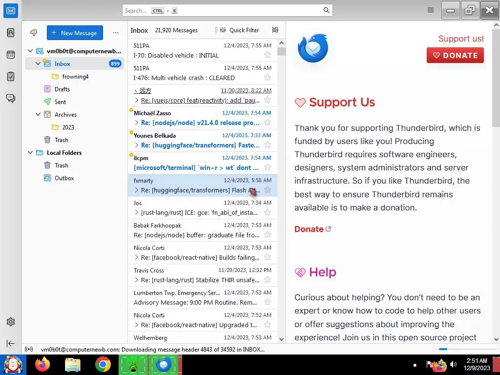
Task: Open Chrome from the taskbar
Action: pos(103,365)
